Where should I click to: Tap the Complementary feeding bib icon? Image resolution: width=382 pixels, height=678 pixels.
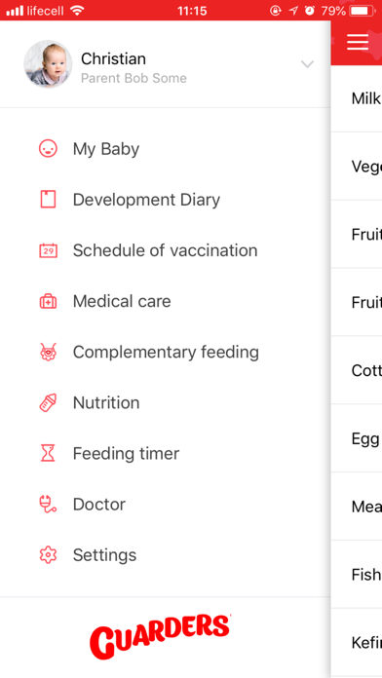[x=48, y=352]
